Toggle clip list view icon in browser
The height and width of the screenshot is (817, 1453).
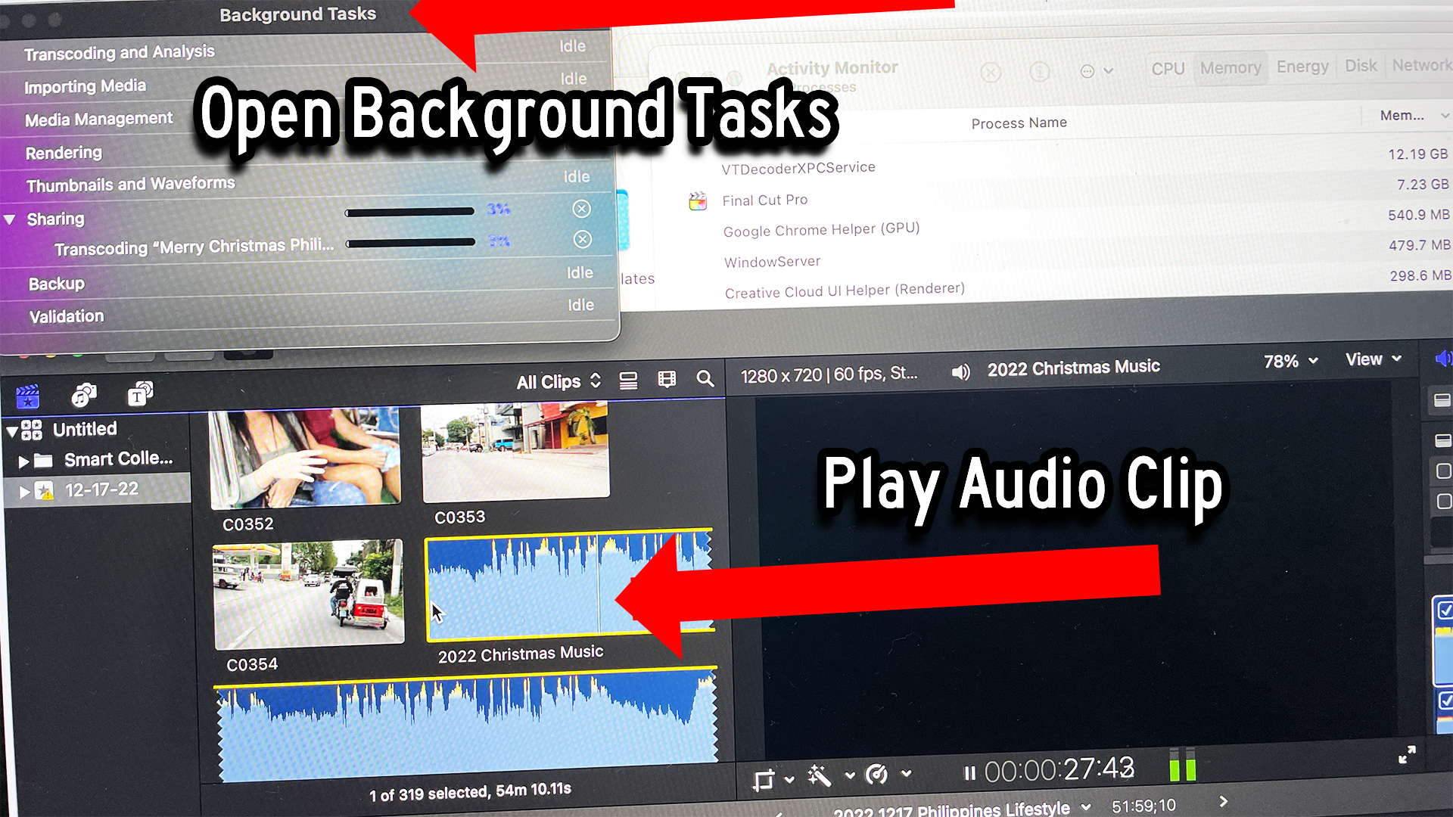pos(628,380)
